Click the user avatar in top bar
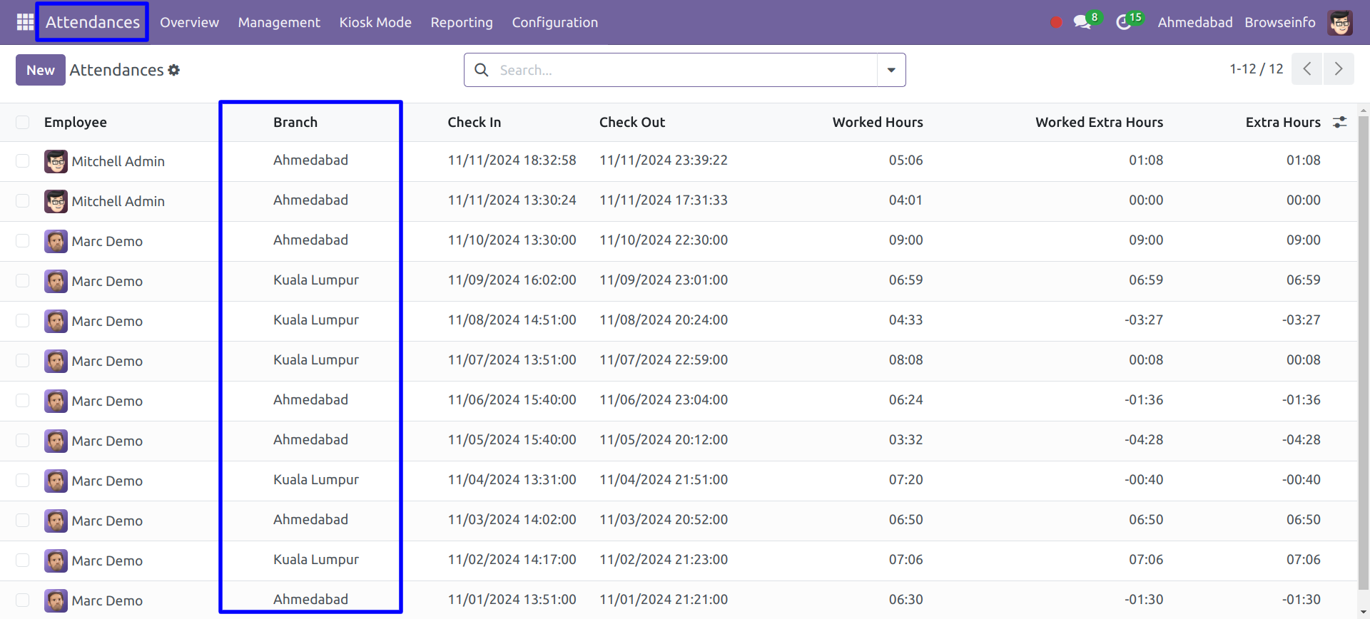Viewport: 1370px width, 619px height. 1339,23
